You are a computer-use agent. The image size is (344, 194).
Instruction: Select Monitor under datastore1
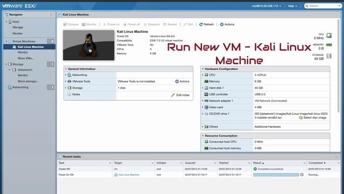click(x=23, y=75)
